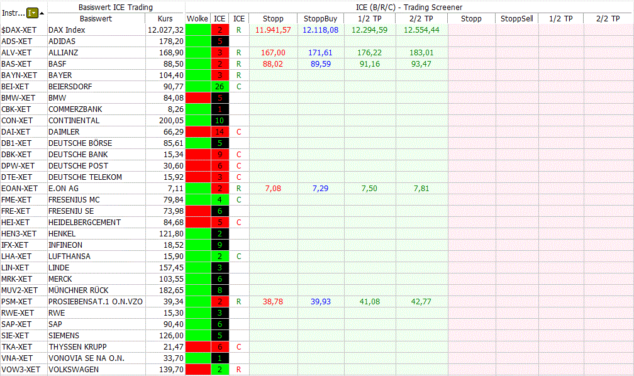Click the SAP price 90,40
634x376 pixels.
point(174,324)
